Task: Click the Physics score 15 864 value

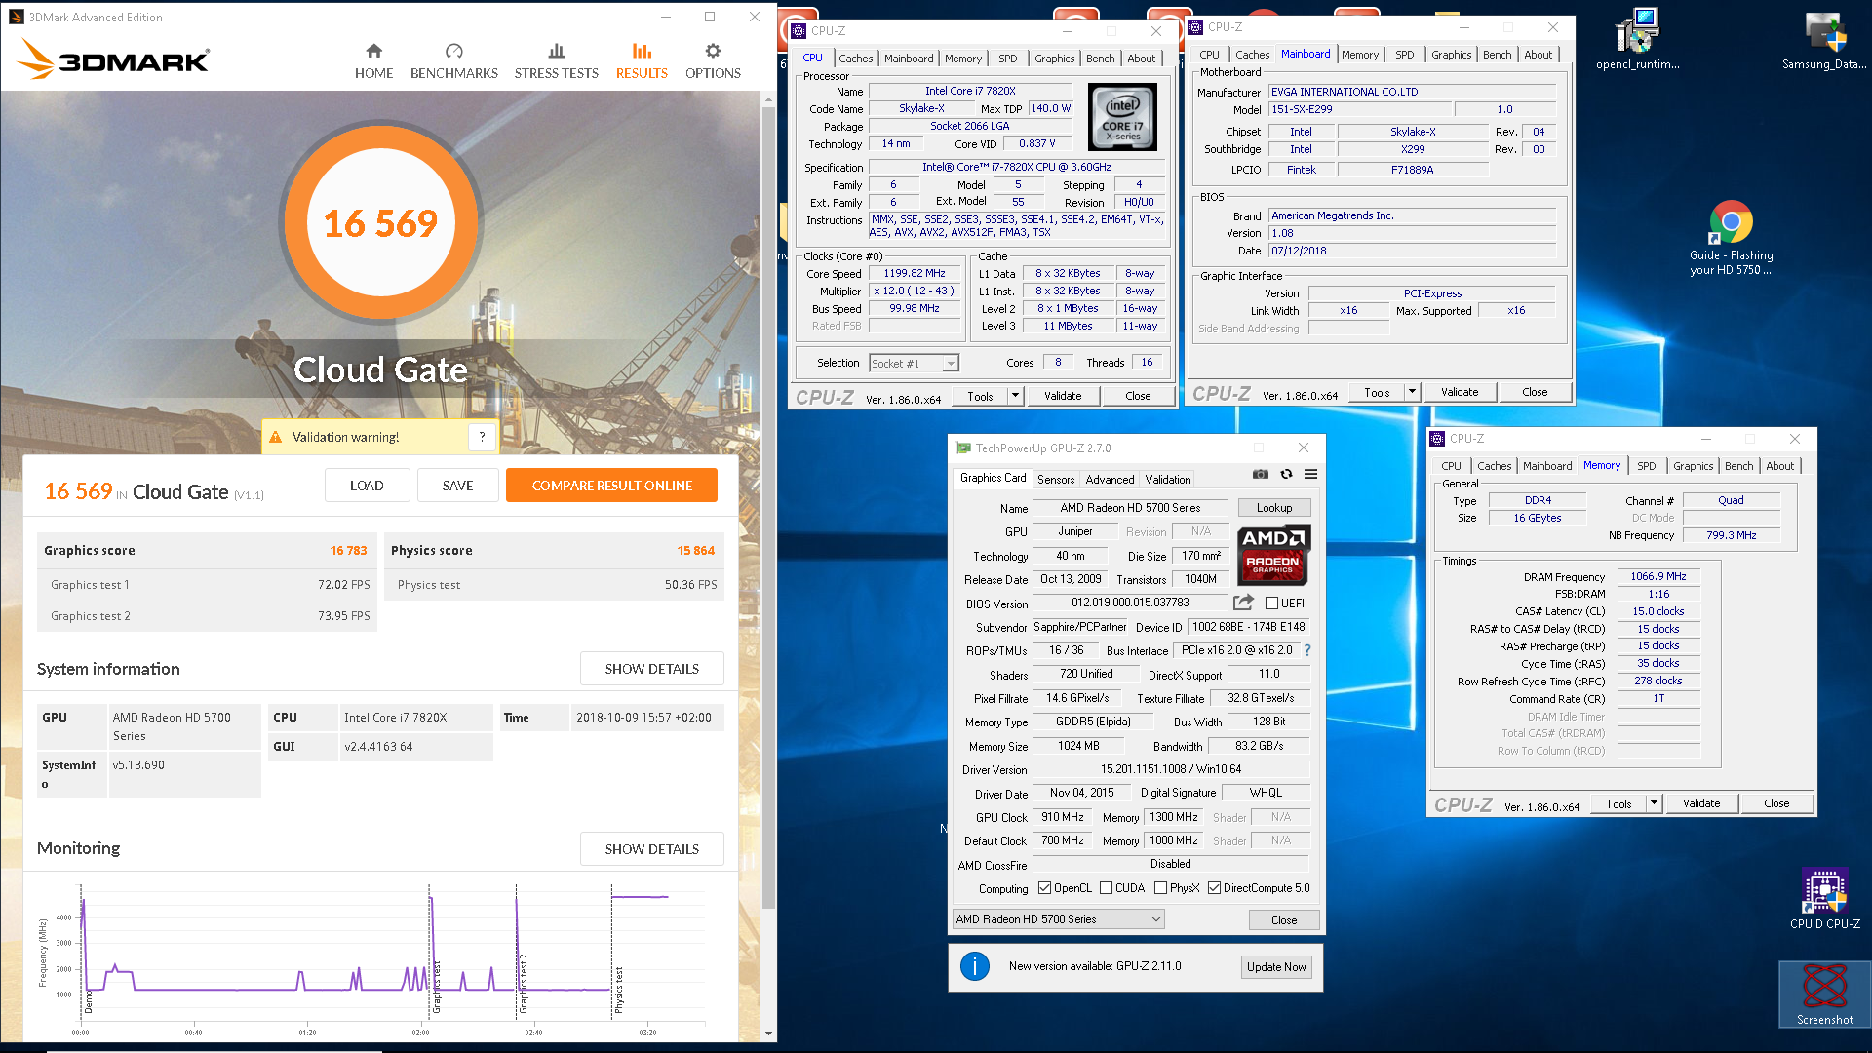Action: pyautogui.click(x=695, y=551)
